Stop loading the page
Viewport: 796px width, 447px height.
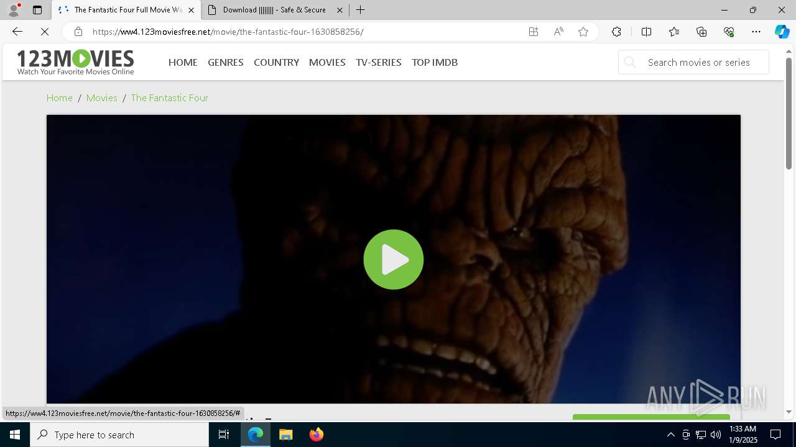click(45, 32)
